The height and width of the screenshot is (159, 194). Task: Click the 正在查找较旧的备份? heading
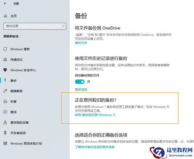(x=95, y=100)
